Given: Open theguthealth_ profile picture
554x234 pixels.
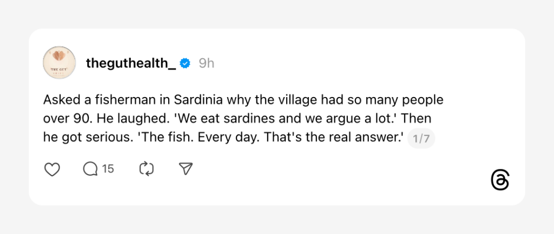Looking at the screenshot, I should (x=58, y=63).
